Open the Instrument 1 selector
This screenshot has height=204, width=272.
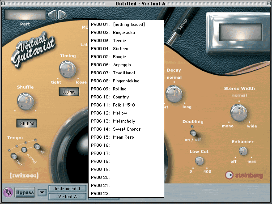pyautogui.click(x=67, y=189)
